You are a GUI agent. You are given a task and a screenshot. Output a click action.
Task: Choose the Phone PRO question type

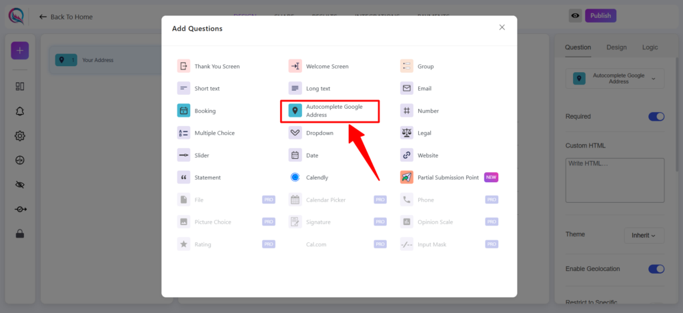[x=449, y=200]
